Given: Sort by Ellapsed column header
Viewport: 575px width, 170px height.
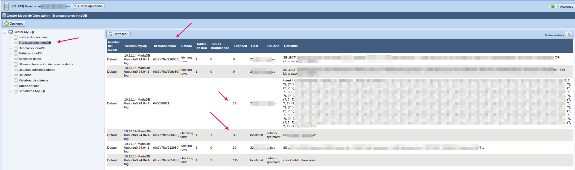Looking at the screenshot, I should pyautogui.click(x=240, y=46).
